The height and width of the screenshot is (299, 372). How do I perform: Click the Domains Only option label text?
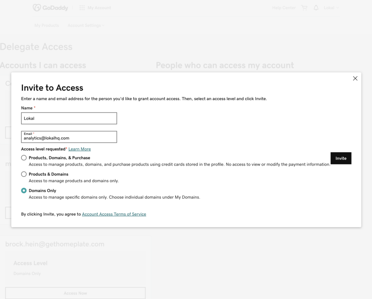tap(43, 191)
